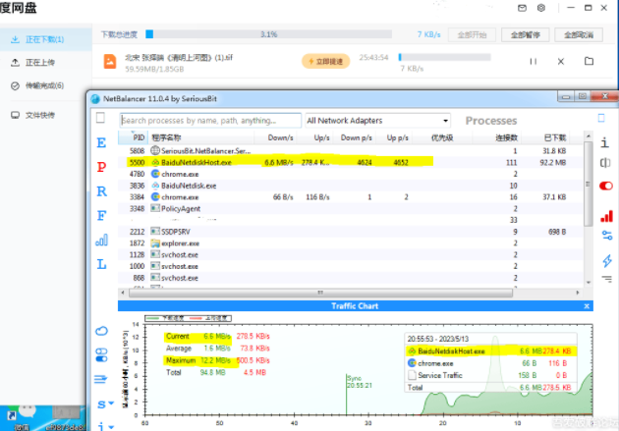Click the 立即提速 button
Viewport: 619px width, 431px height.
[325, 61]
